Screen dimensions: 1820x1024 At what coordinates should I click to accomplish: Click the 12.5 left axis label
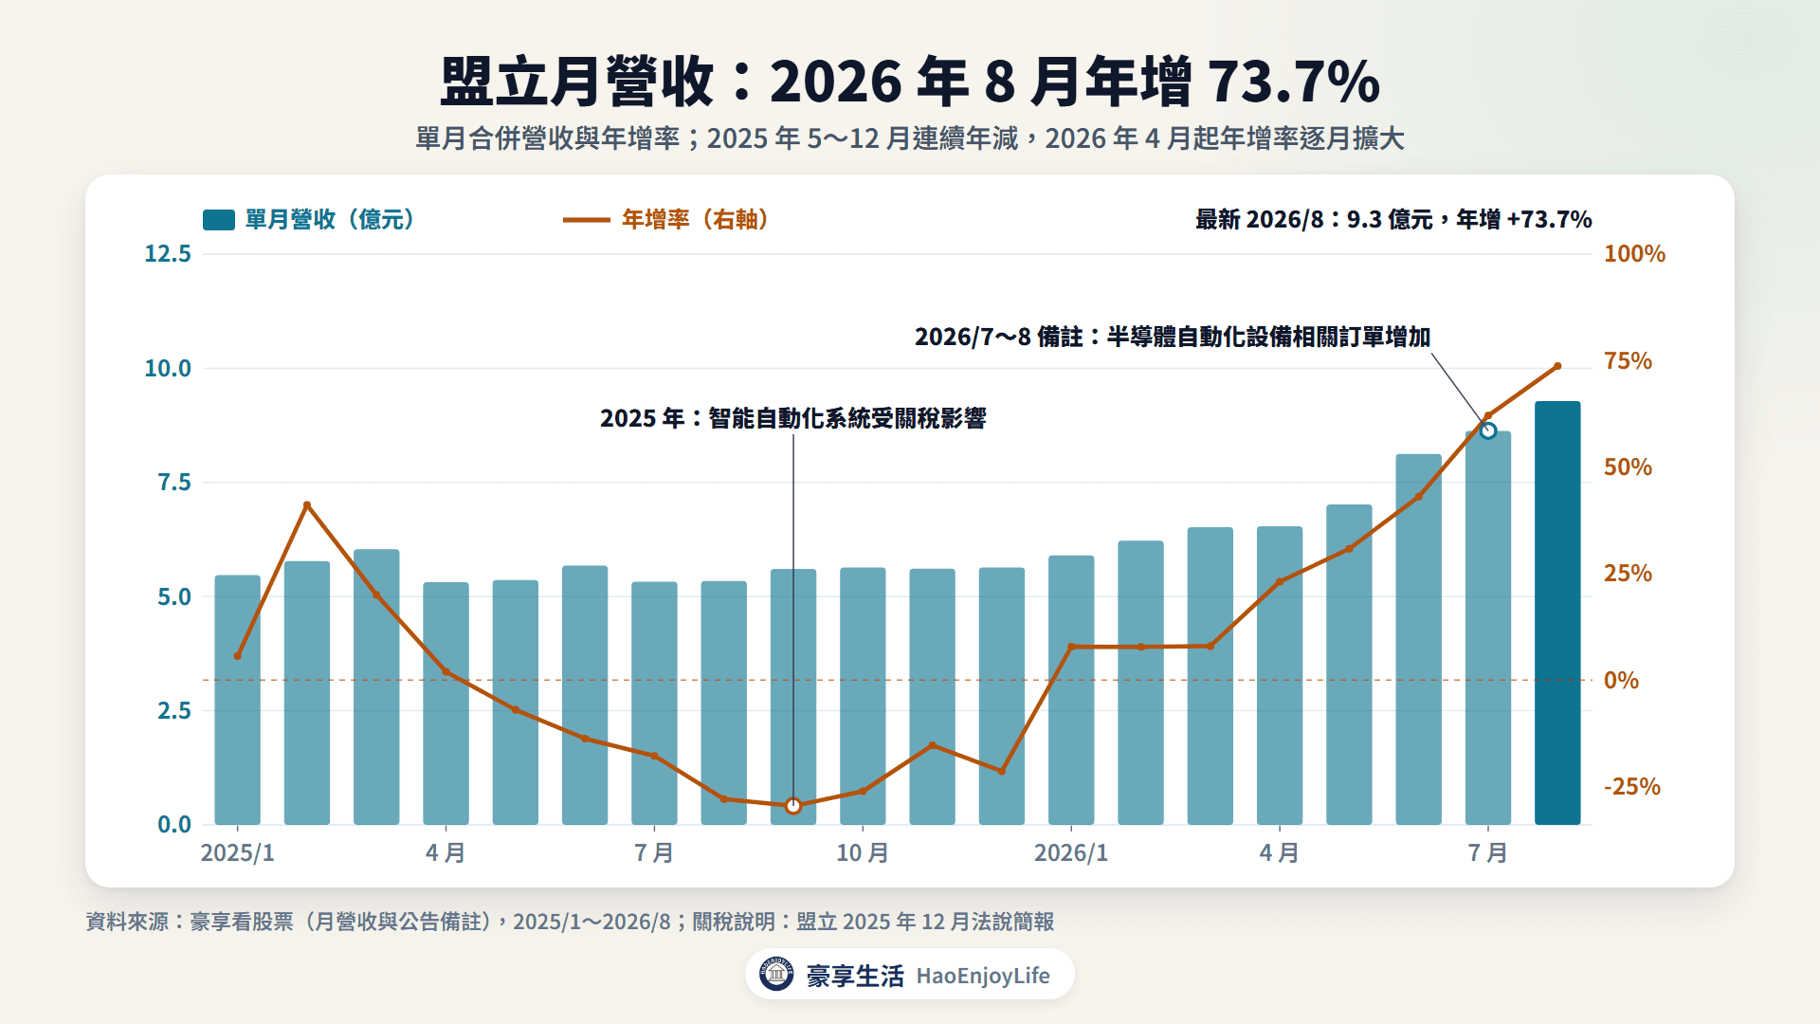[x=168, y=254]
